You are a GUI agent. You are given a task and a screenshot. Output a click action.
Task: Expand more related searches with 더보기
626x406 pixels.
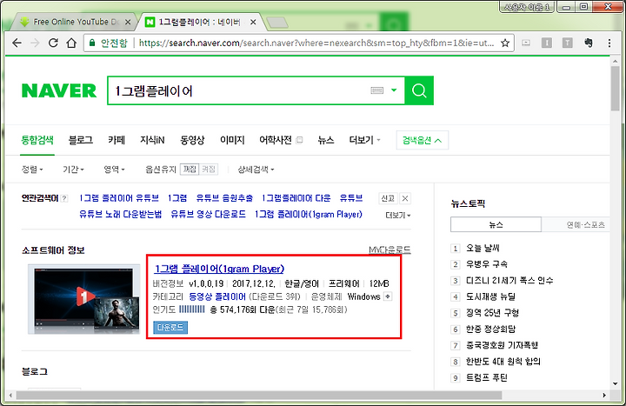click(x=397, y=216)
